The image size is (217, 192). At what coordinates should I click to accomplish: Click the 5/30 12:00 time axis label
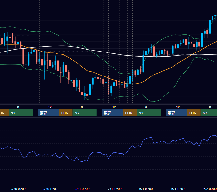[50, 189]
